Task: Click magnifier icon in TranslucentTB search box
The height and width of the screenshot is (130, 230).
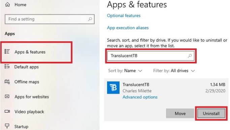Action: pyautogui.click(x=190, y=56)
